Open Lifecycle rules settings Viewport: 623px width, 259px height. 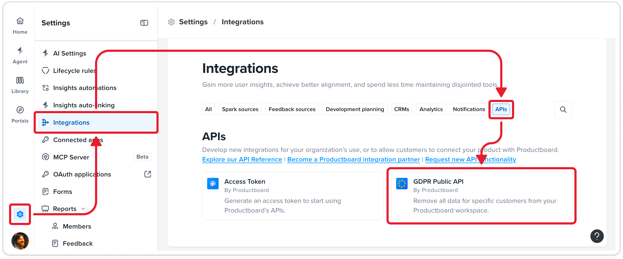(96, 71)
